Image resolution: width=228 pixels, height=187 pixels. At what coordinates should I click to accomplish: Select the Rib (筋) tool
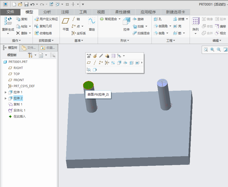coord(178,33)
